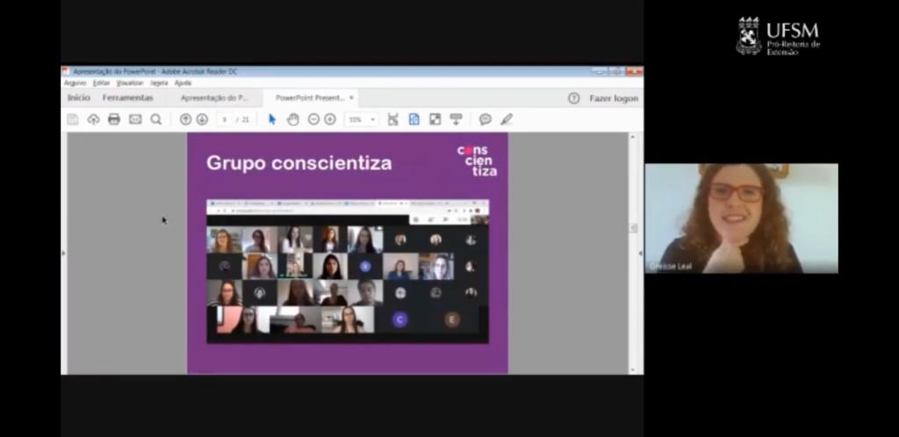This screenshot has height=437, width=899.
Task: Click the send by email envelope icon
Action: click(135, 119)
